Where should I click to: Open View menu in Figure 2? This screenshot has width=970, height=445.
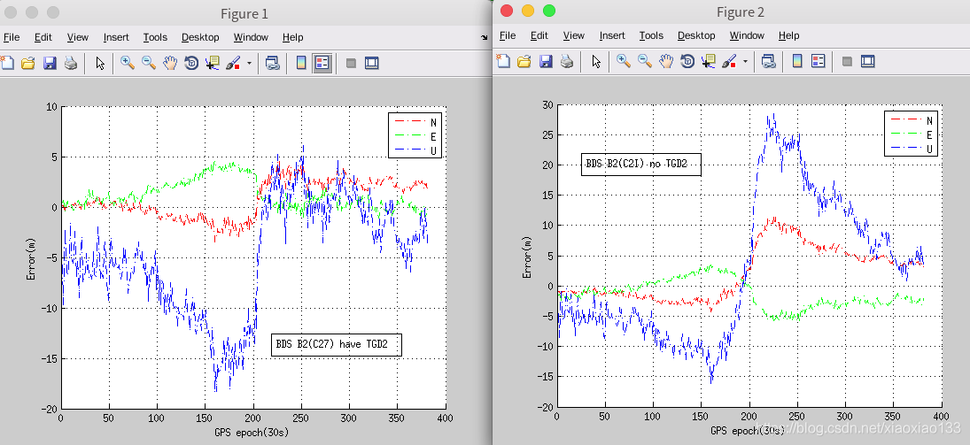573,35
